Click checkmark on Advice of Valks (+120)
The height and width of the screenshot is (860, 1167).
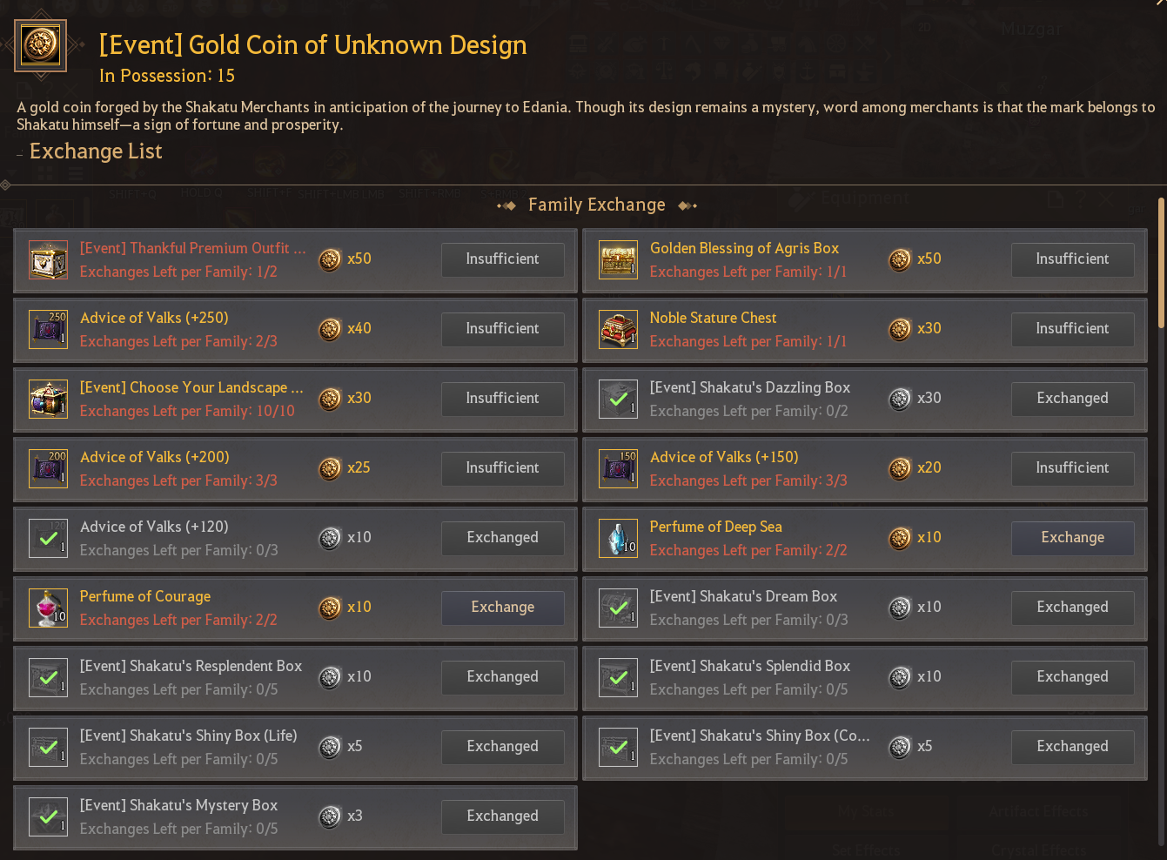(x=48, y=539)
